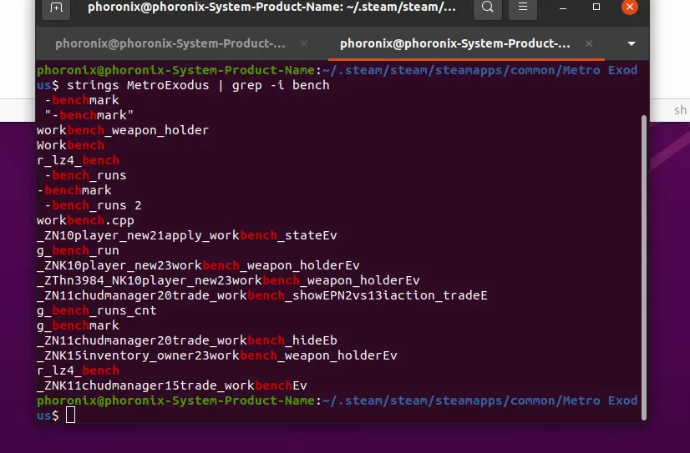Click the window title text in header bar
Screen dimensions: 690x453
coord(271,8)
